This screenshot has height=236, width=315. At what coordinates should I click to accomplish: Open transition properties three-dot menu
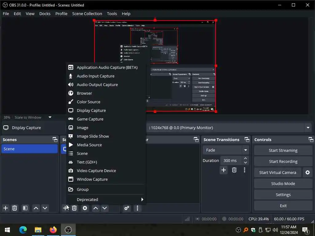tap(245, 170)
